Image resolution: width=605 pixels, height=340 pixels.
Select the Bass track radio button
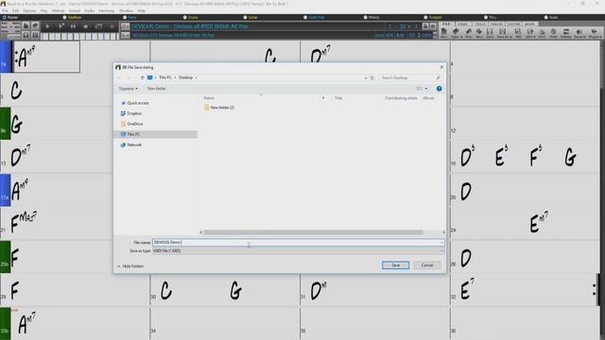click(64, 17)
